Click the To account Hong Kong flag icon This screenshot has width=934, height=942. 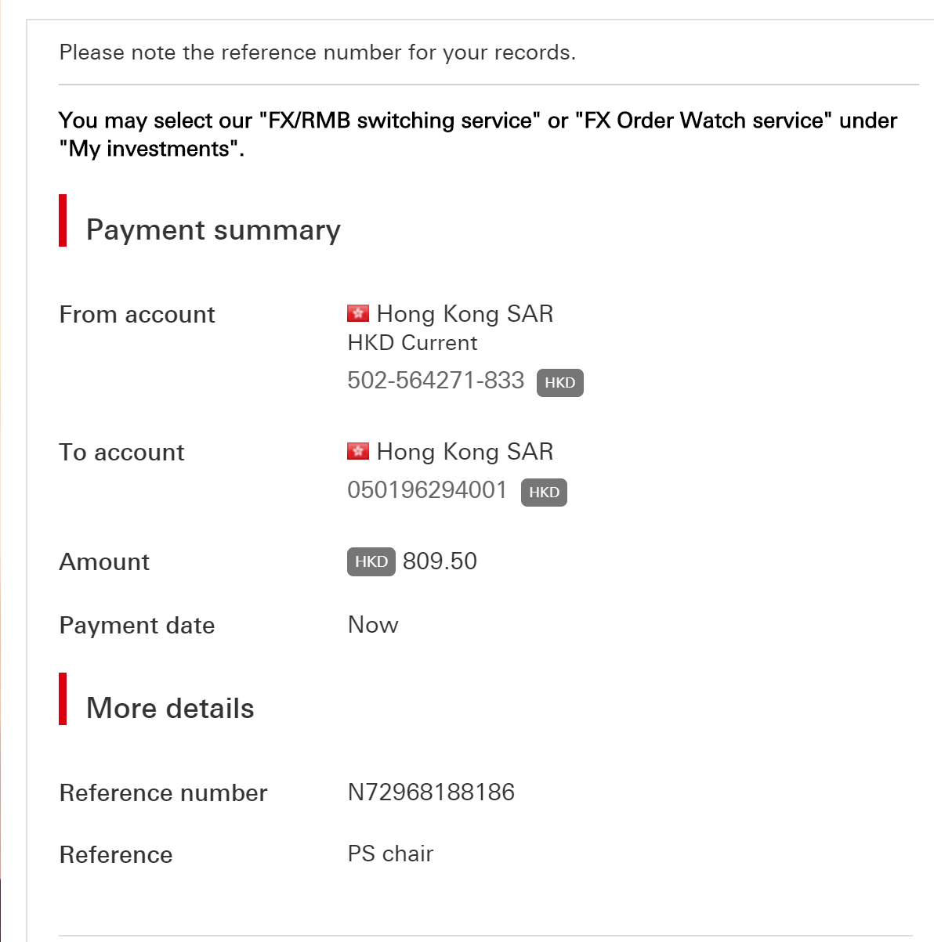click(x=358, y=452)
